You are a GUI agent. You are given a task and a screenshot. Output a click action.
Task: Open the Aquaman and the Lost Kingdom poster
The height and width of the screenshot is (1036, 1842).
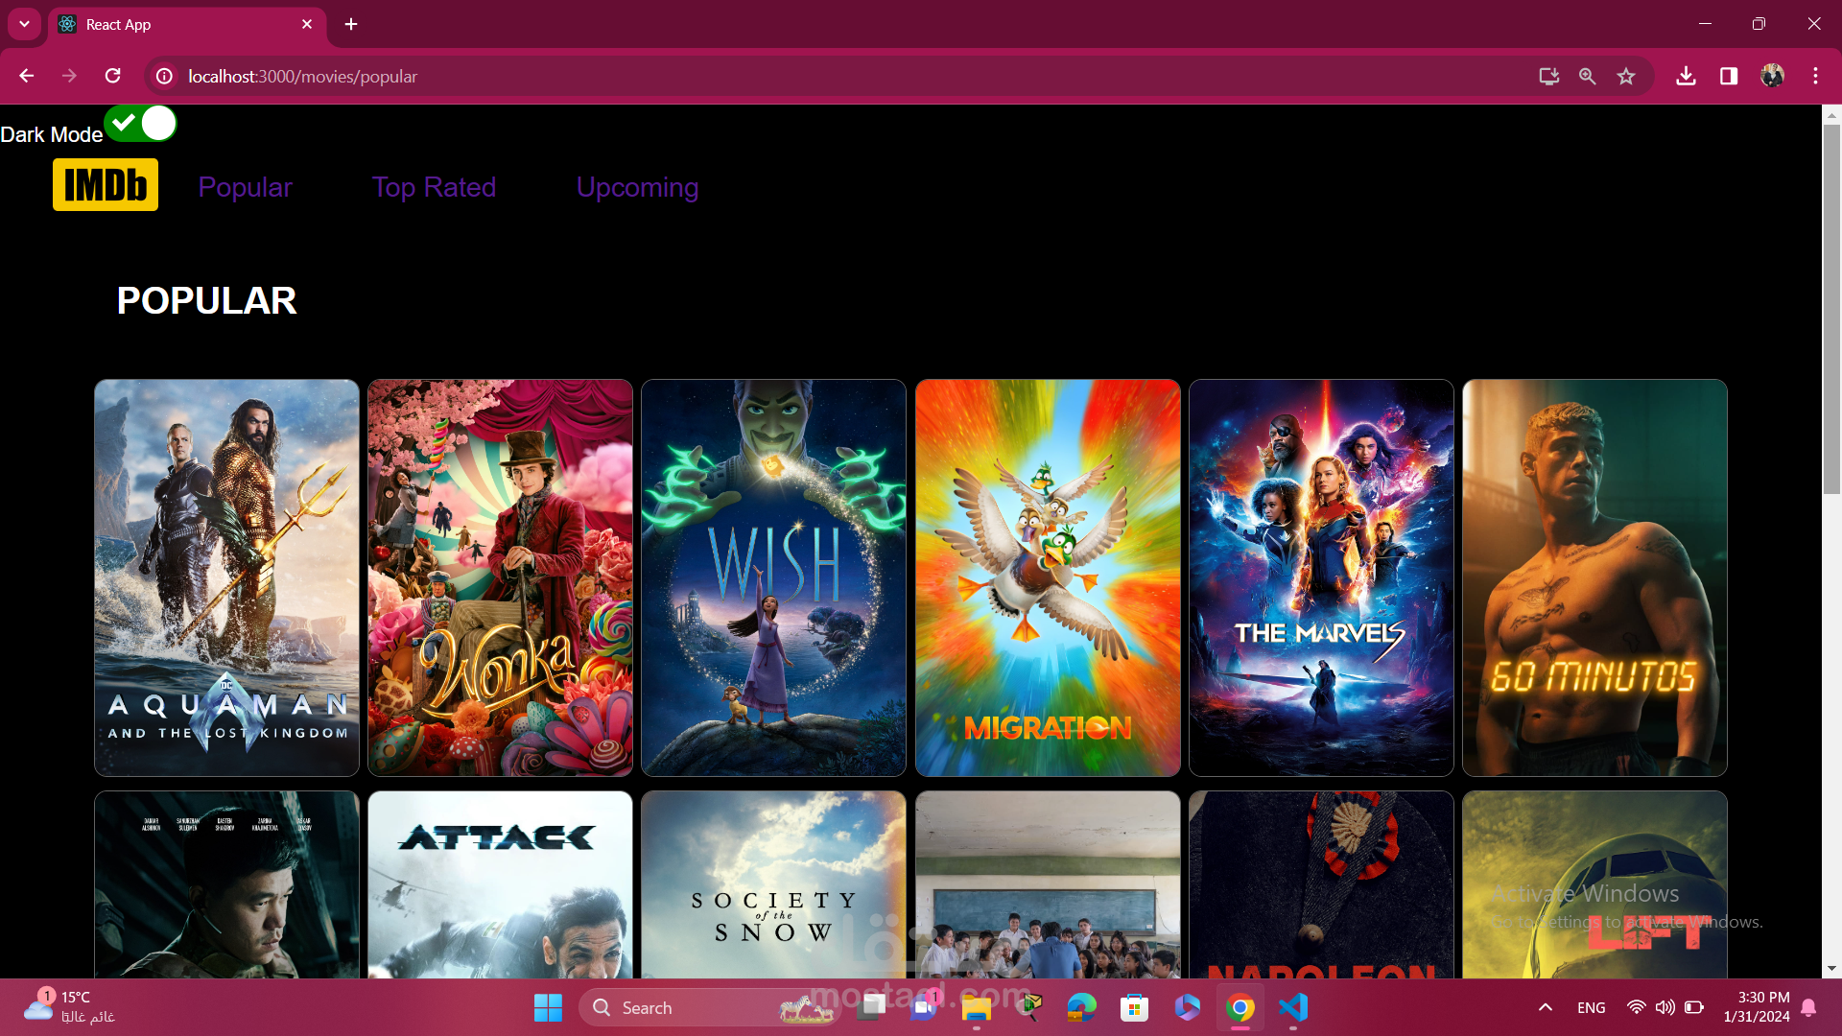(x=226, y=577)
